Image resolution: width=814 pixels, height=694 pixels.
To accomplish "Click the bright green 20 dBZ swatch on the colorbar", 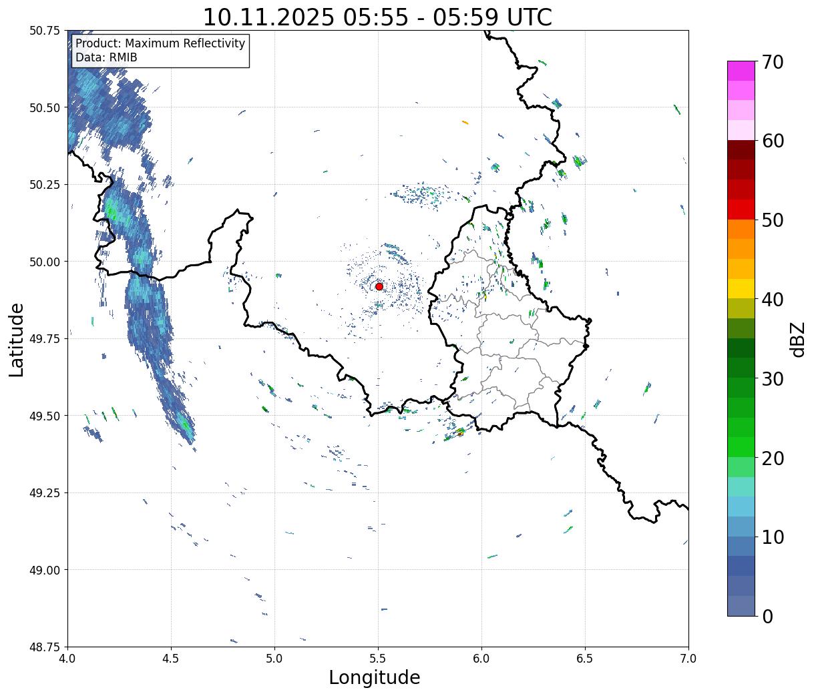I will 741,446.
